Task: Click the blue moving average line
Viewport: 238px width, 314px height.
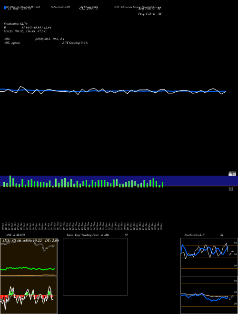Action: (113, 91)
